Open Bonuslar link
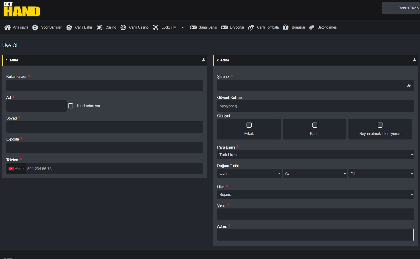420x259 pixels. [x=298, y=27]
